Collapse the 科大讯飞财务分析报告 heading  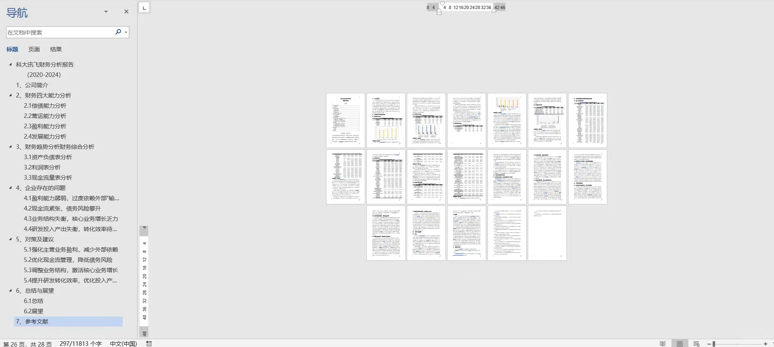click(x=10, y=64)
